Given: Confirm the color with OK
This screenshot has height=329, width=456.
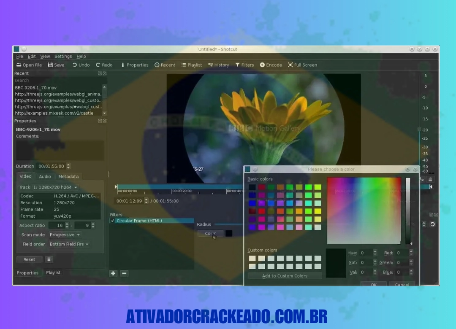Looking at the screenshot, I should 374,284.
